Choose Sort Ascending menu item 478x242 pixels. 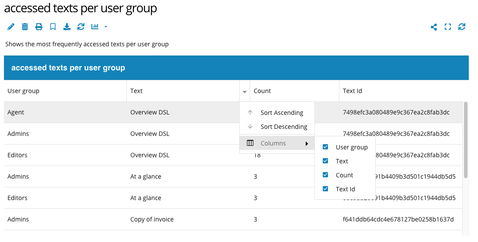(x=277, y=113)
